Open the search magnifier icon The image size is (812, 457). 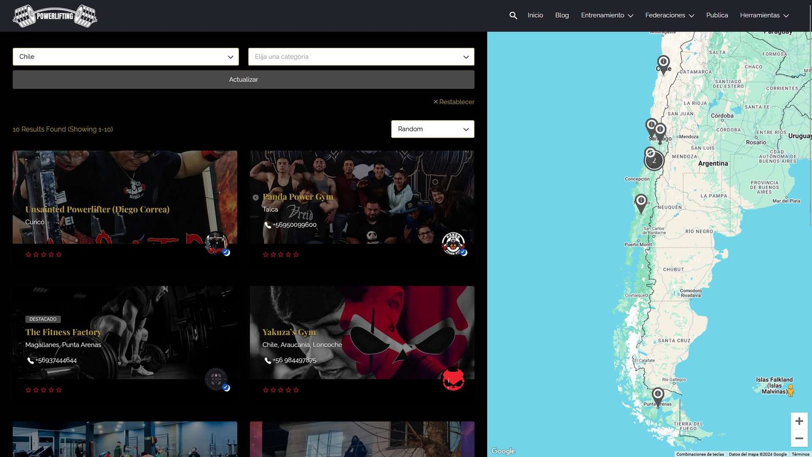[513, 15]
